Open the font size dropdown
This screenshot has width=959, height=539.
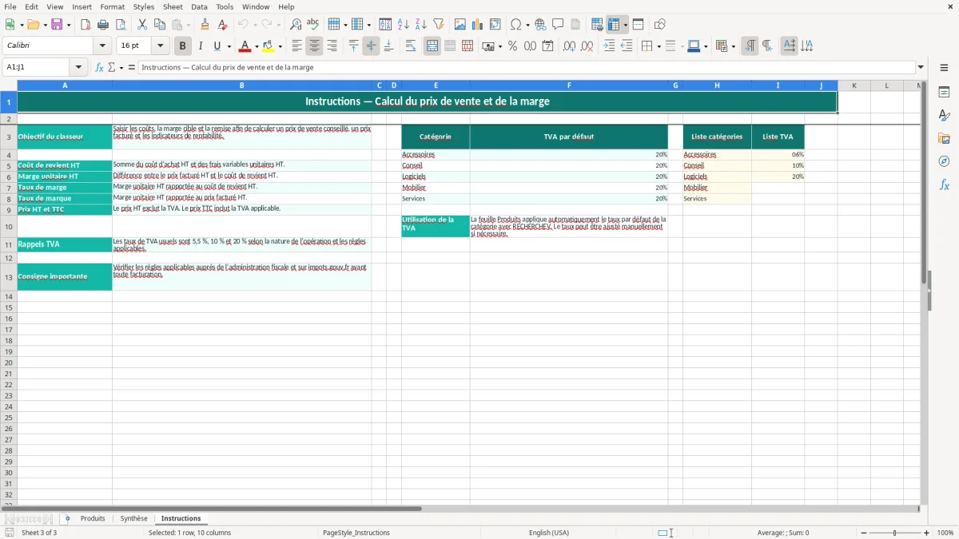click(160, 46)
